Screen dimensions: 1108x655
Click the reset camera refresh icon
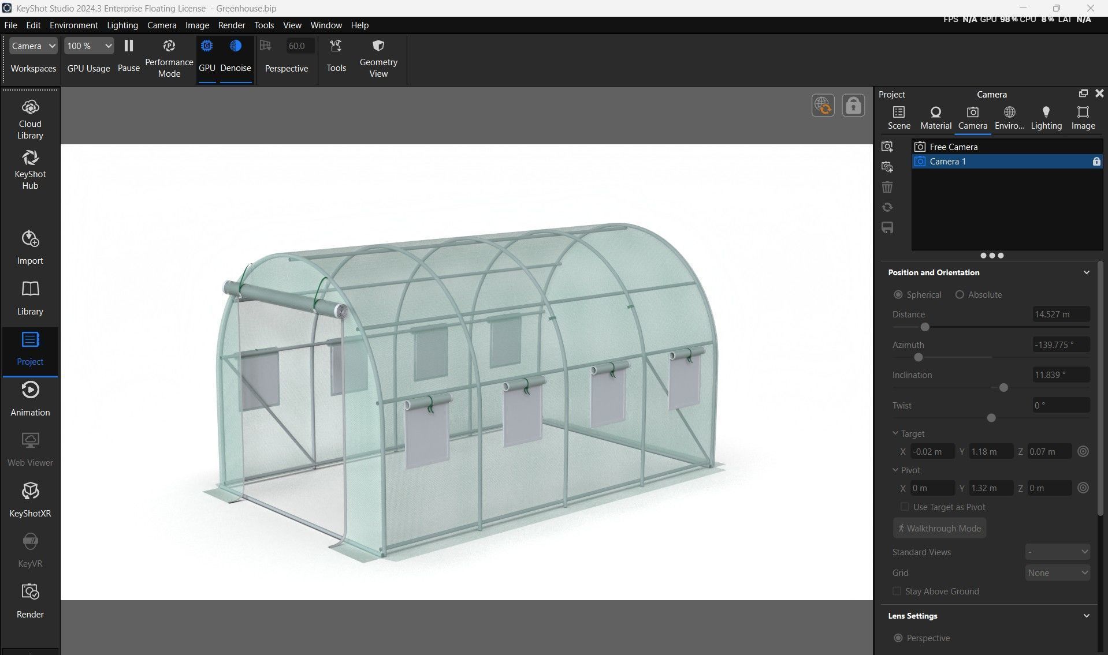pyautogui.click(x=887, y=207)
